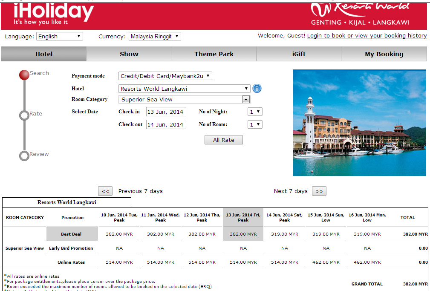Screen dimensions: 430x291
Task: Click the blue hotel info icon
Action: pos(257,89)
